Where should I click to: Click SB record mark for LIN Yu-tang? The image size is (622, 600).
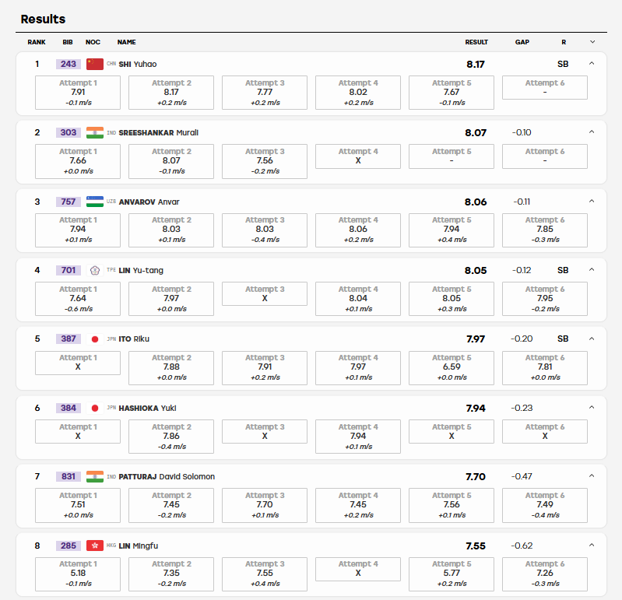563,270
